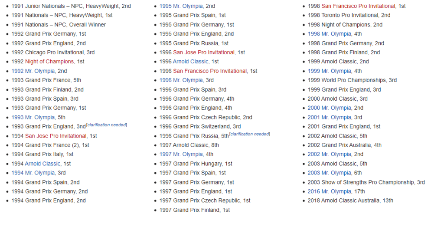
Task: Click '1994 Grand Prix Italy, 1st' entry
Action: [42, 154]
